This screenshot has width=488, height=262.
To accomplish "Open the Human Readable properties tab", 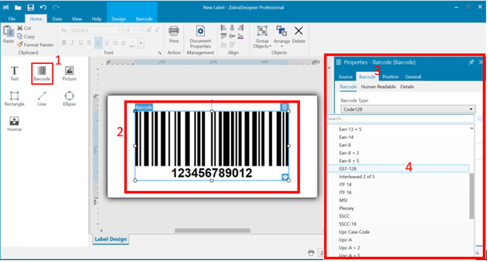I will [378, 87].
